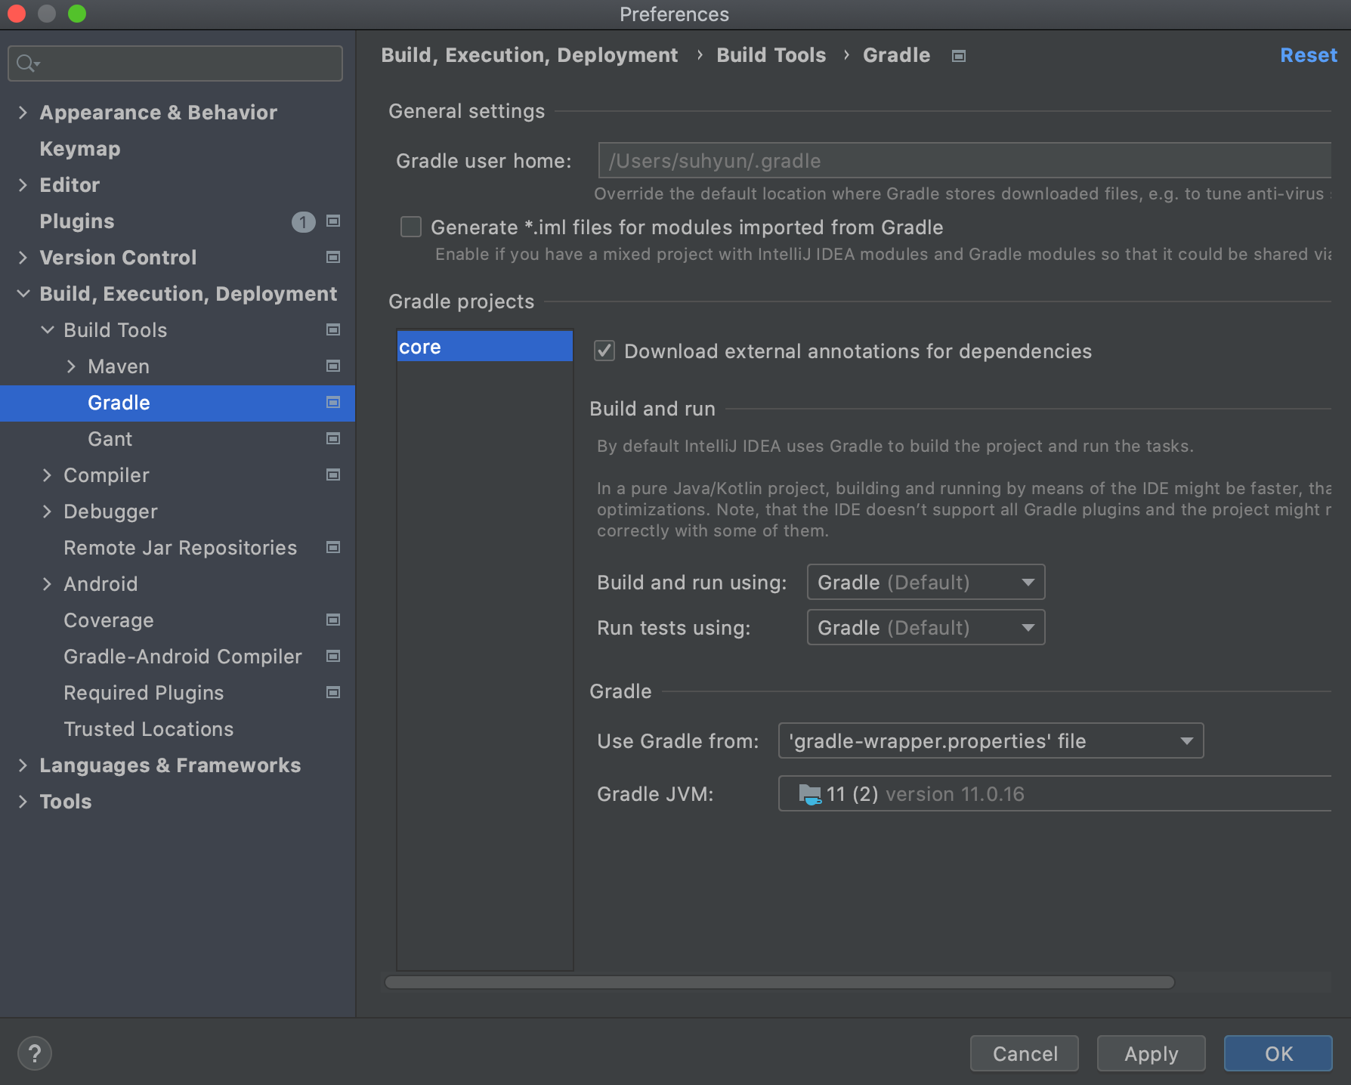Expand Version Control section
1351x1085 pixels.
(x=23, y=258)
